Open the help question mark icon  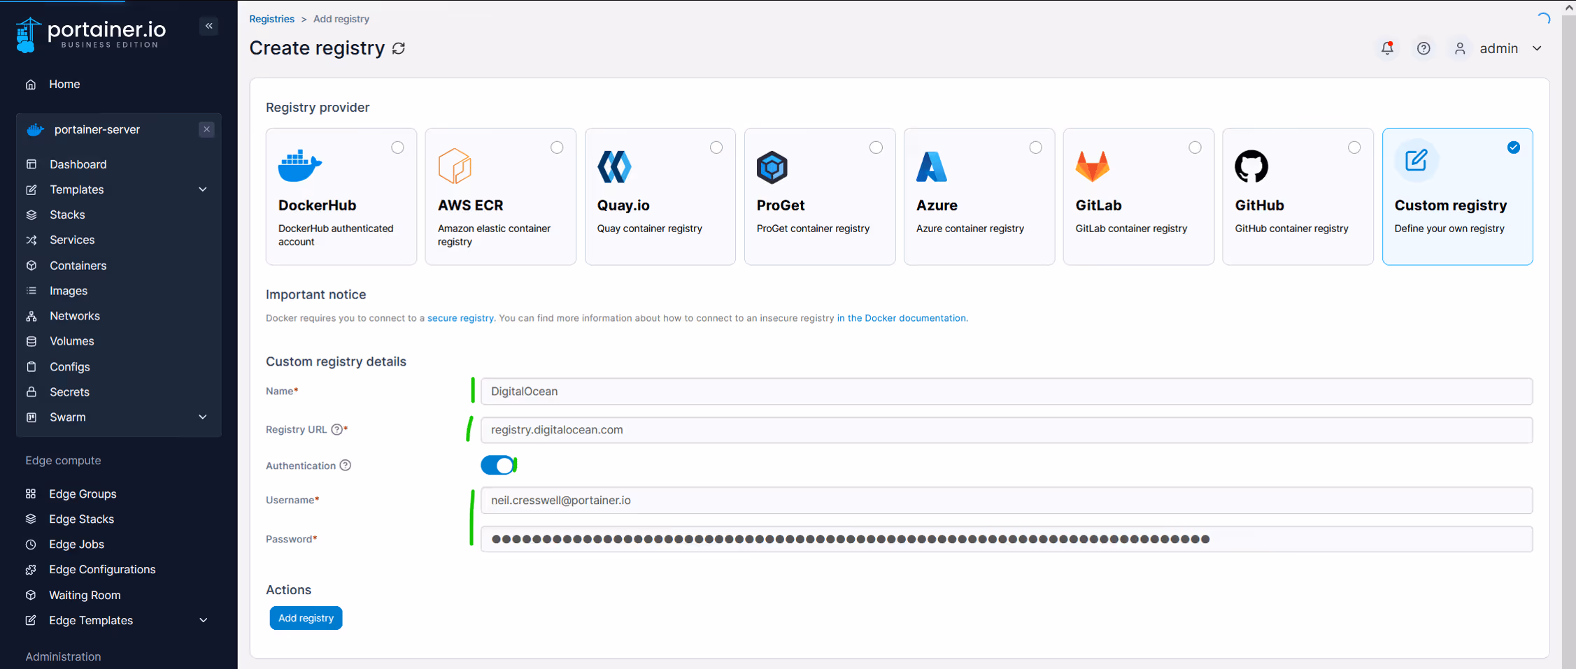[1424, 48]
